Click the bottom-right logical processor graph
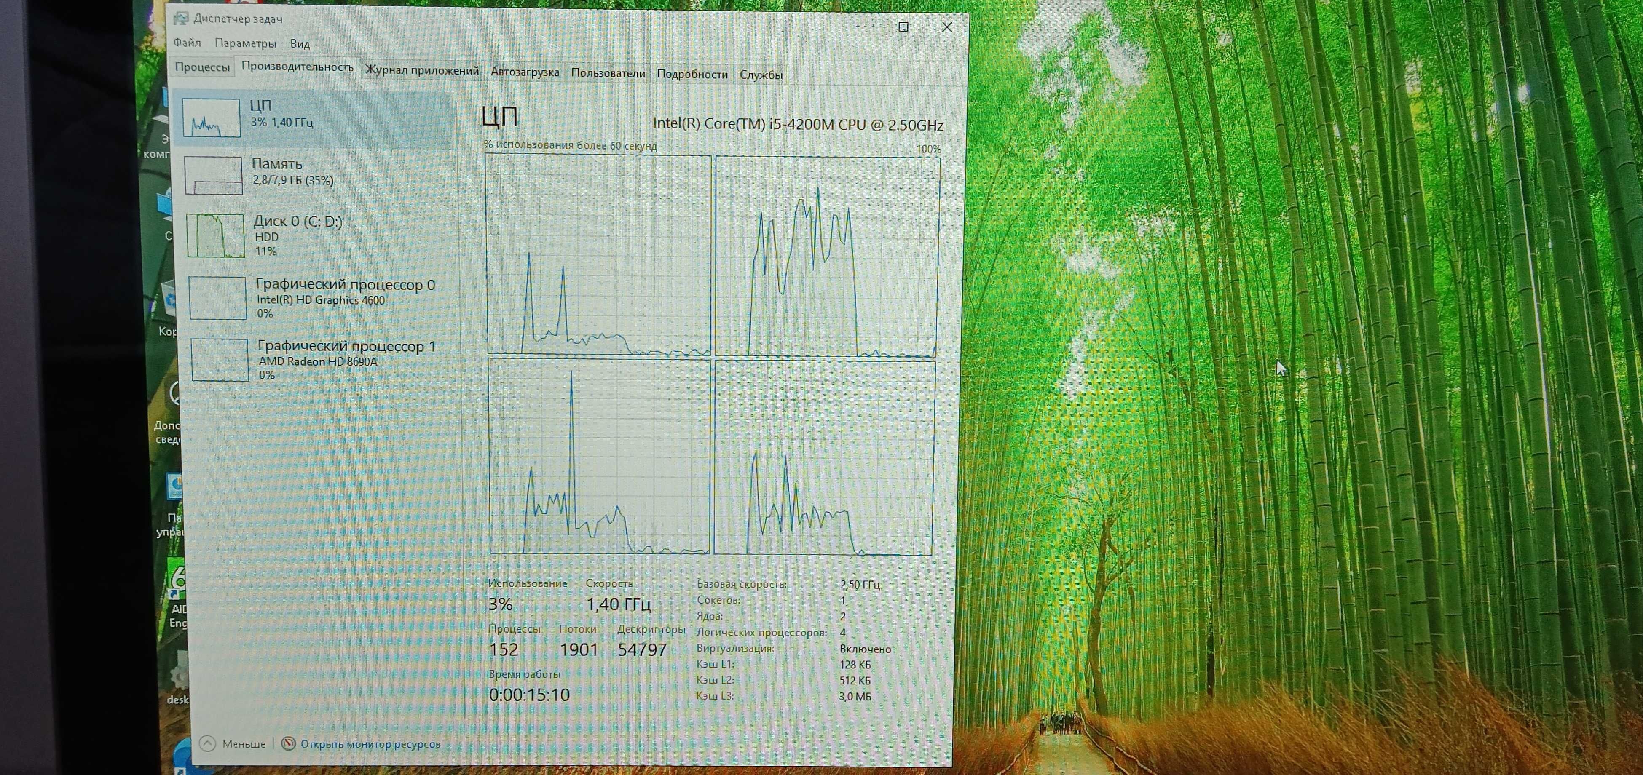This screenshot has width=1643, height=775. [x=824, y=457]
